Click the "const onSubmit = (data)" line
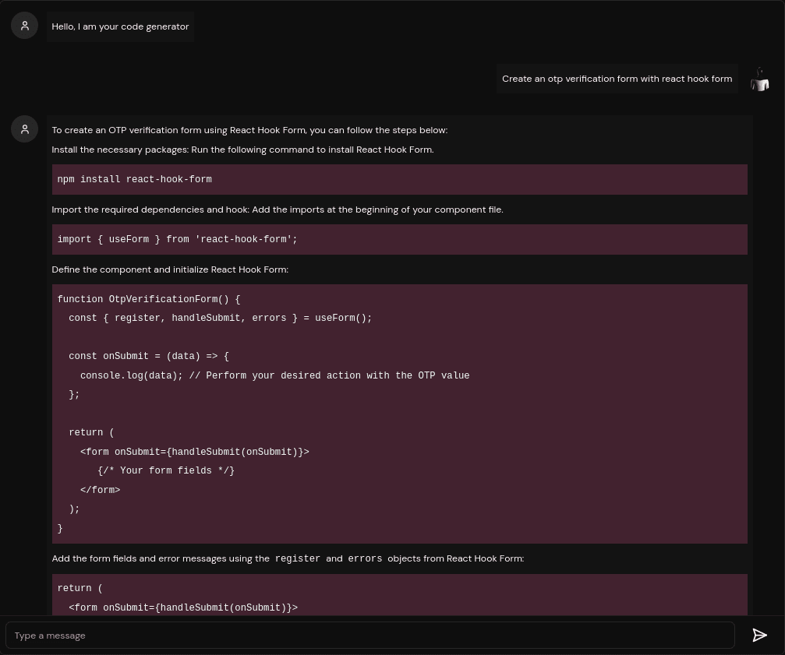 pos(149,356)
